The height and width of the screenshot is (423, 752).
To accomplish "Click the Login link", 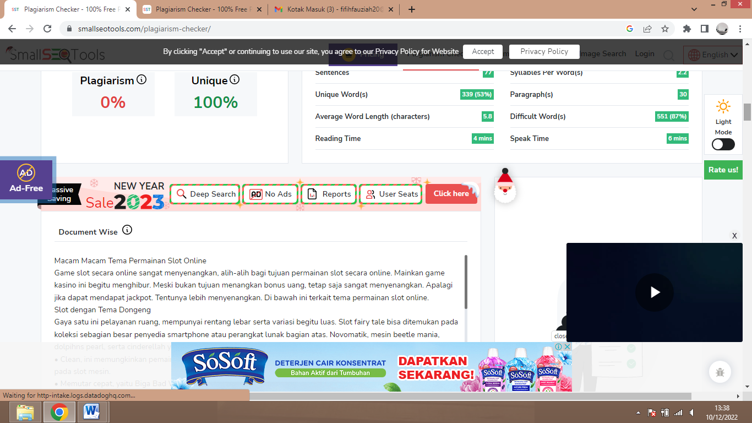I will click(645, 53).
